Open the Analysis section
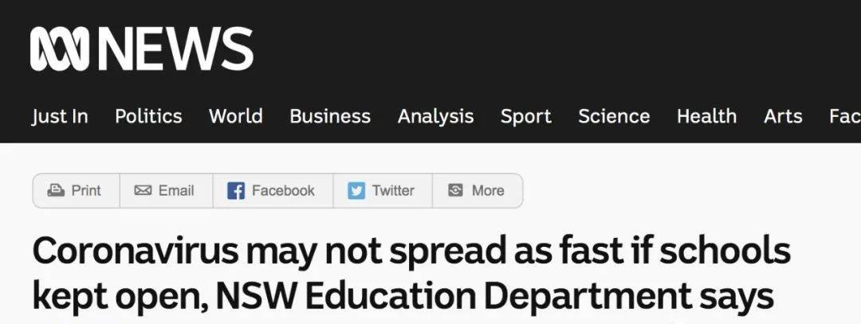The image size is (861, 324). tap(435, 116)
